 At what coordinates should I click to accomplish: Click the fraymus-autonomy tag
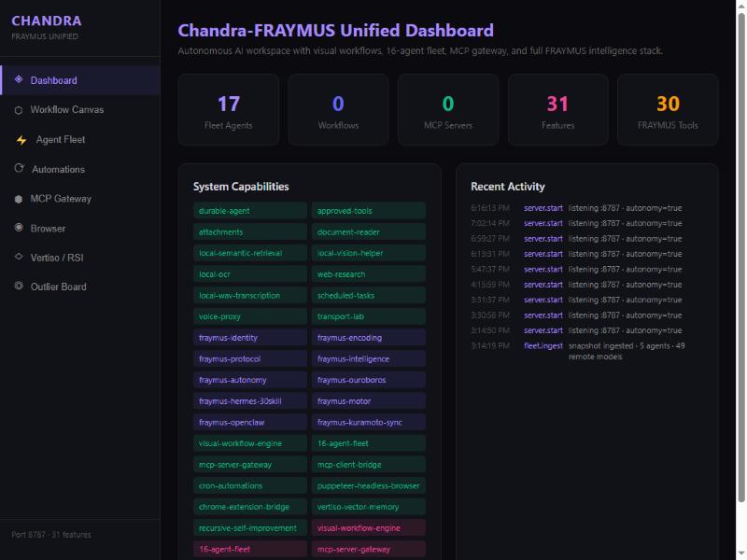pos(250,380)
